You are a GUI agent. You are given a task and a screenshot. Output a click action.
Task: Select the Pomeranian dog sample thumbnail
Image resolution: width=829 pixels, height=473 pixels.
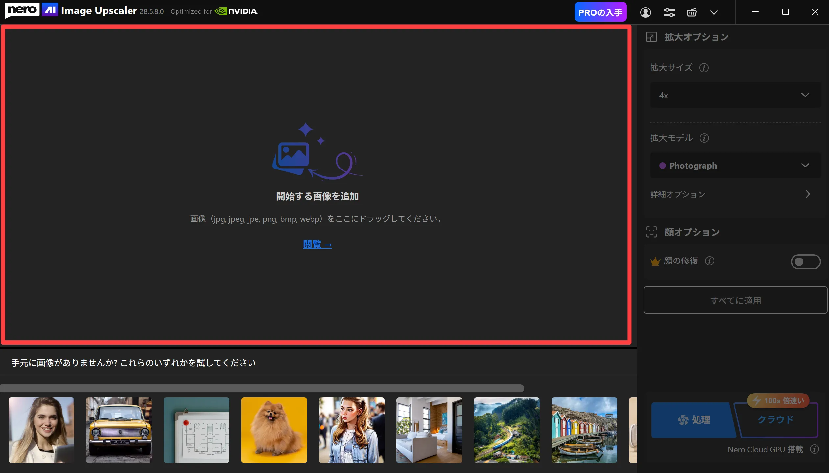click(274, 430)
